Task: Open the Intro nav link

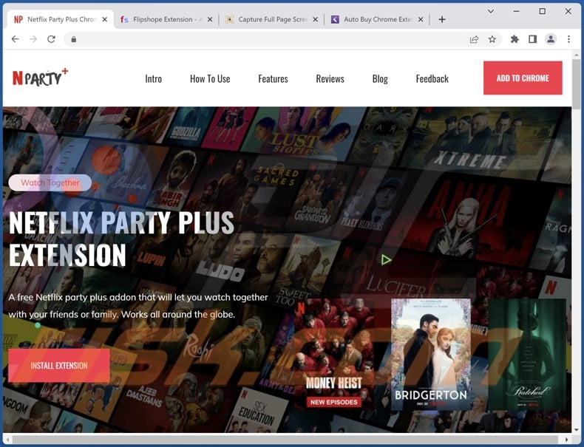Action: (x=154, y=79)
